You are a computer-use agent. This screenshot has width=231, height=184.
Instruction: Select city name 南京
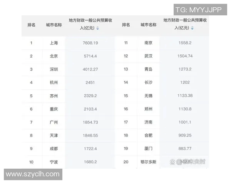pos(148,43)
